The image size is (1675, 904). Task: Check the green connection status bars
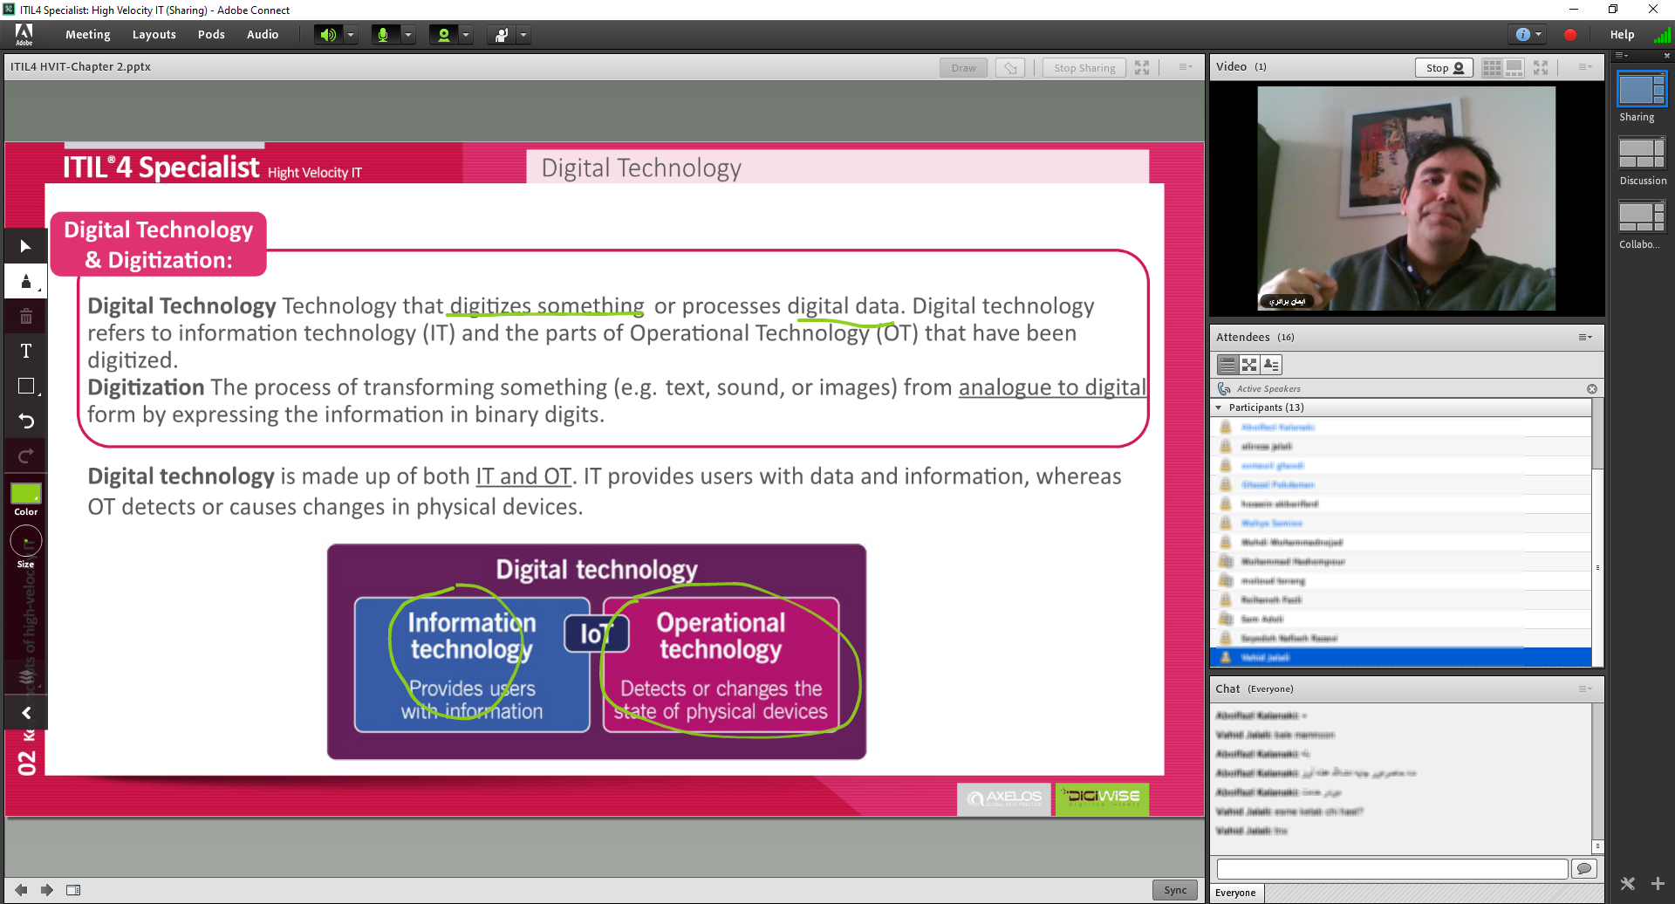1662,35
